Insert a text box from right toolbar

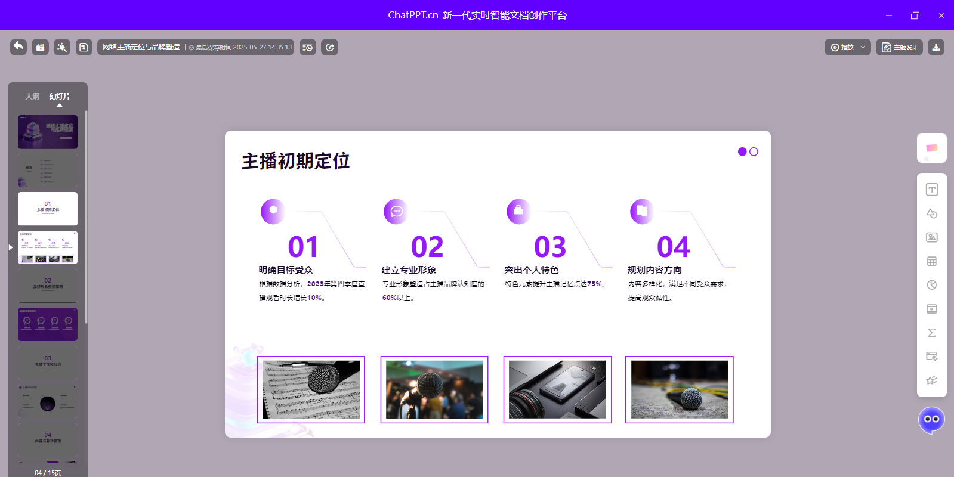pyautogui.click(x=931, y=190)
